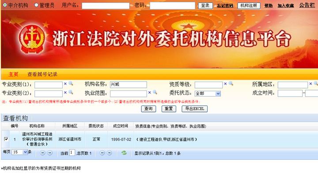Go to the first page icon
The width and height of the screenshot is (318, 176).
42,153
